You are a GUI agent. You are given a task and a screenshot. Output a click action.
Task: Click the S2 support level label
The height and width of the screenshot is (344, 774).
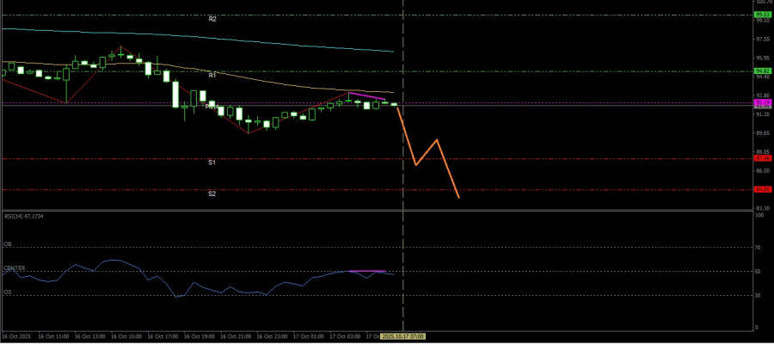(x=212, y=193)
